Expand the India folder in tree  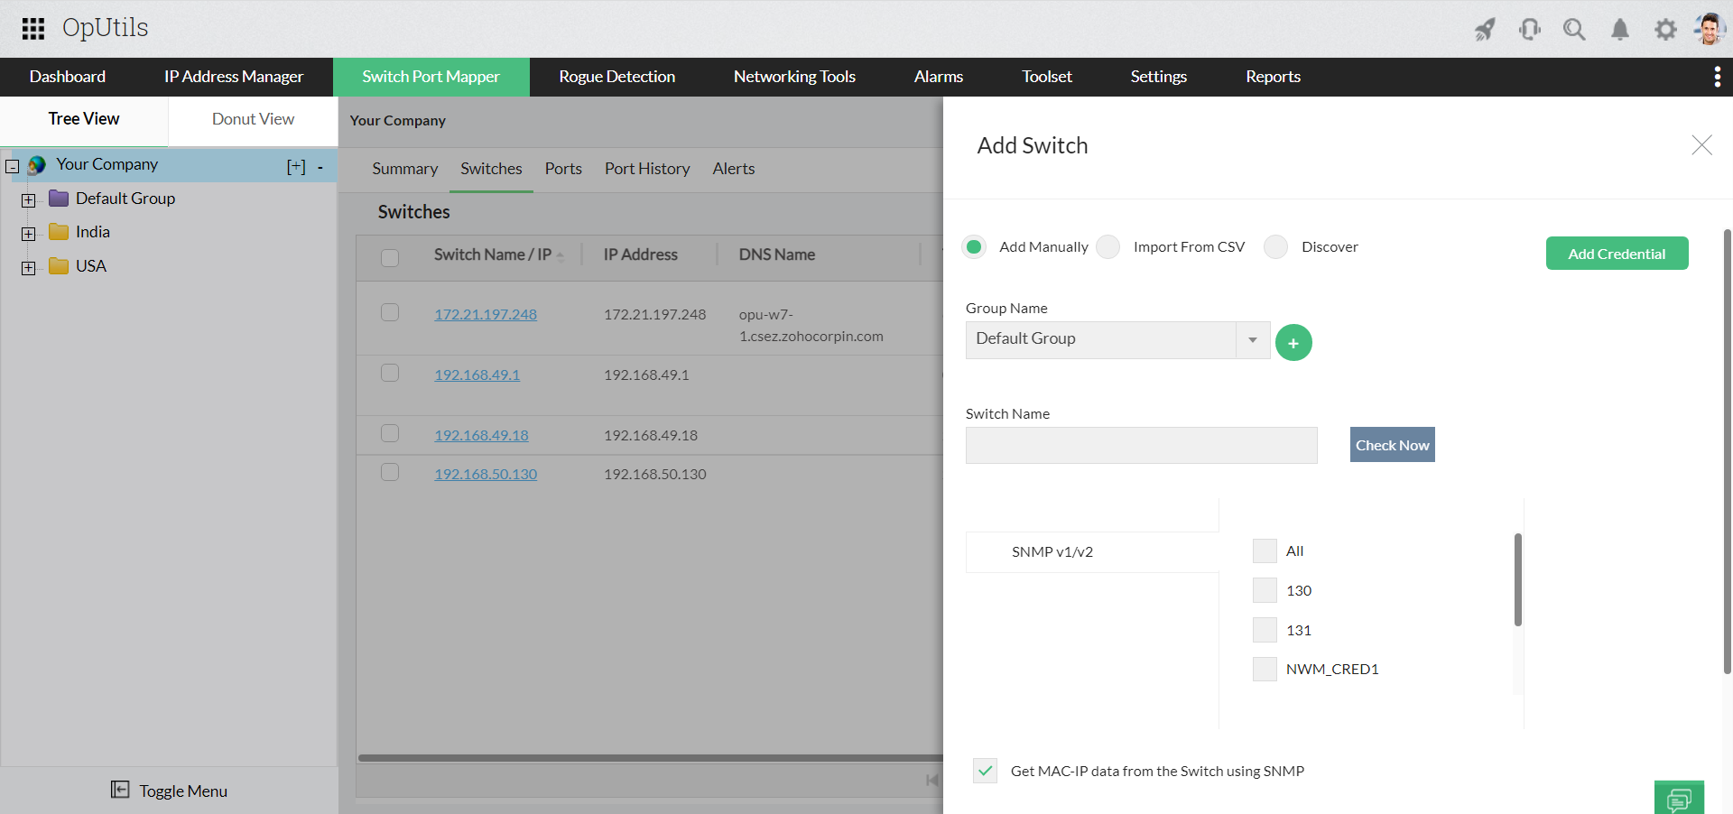pyautogui.click(x=29, y=234)
